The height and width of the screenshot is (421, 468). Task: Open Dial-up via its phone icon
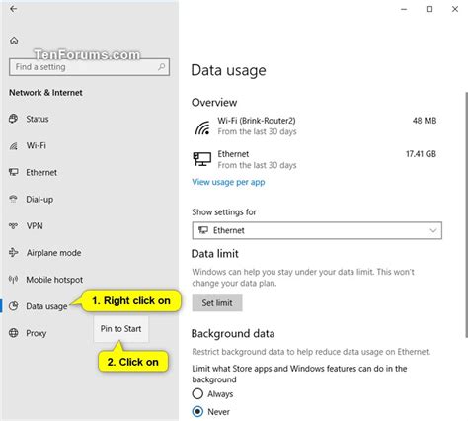point(14,199)
